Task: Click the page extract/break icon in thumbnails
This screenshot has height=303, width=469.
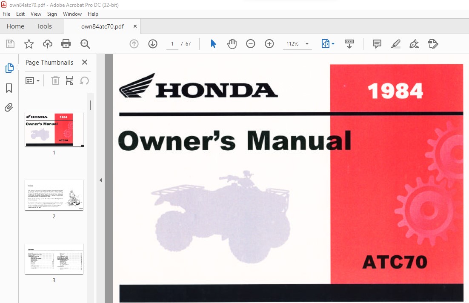Action: pos(69,80)
